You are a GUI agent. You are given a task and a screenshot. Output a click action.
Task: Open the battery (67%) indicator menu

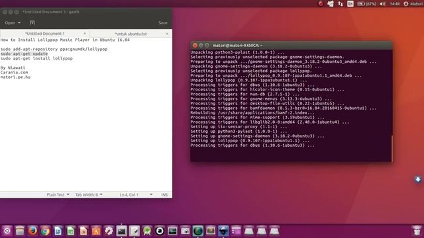tap(366, 4)
